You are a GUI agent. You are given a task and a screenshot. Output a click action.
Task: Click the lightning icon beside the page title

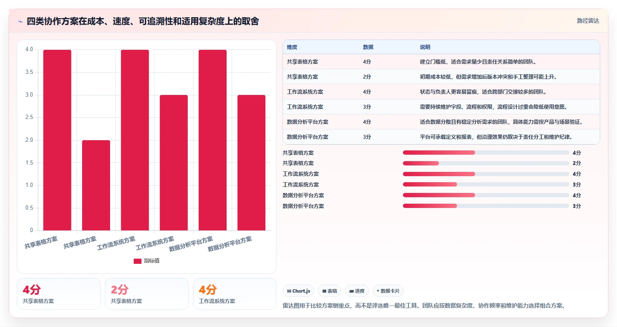pos(20,21)
